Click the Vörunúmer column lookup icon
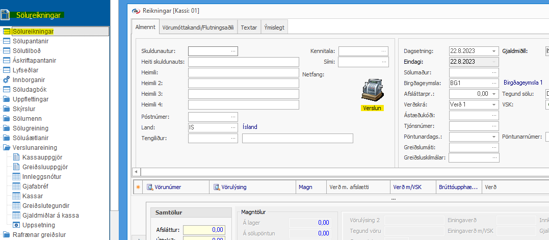 pos(150,187)
